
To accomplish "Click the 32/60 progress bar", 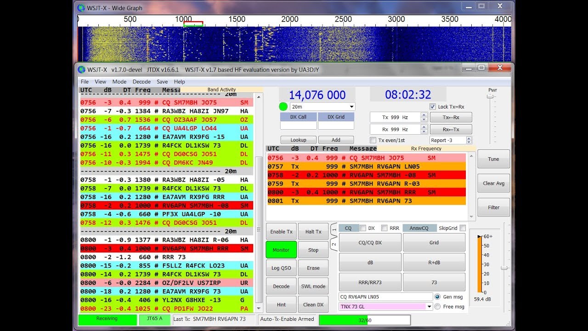I will 365,320.
